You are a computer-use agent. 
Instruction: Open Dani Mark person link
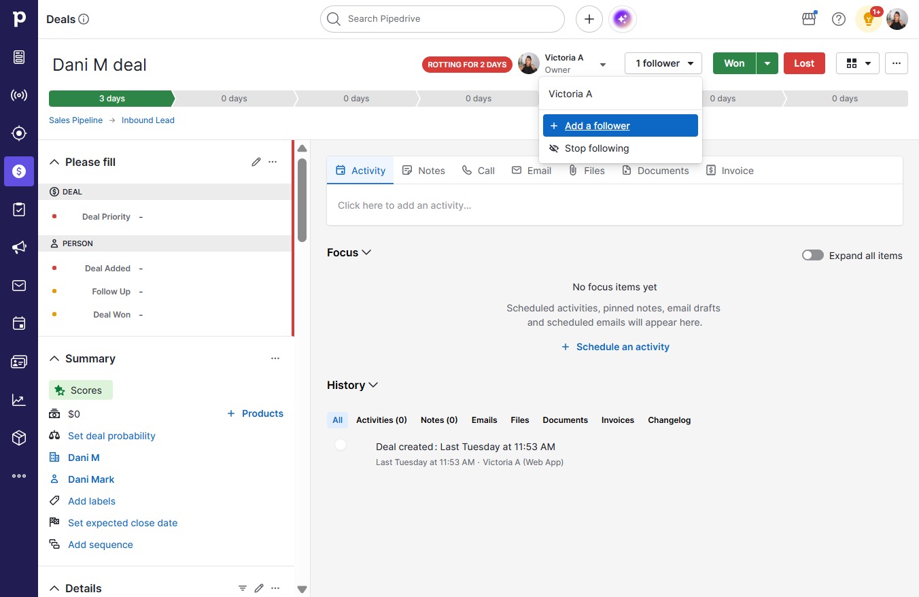[91, 479]
